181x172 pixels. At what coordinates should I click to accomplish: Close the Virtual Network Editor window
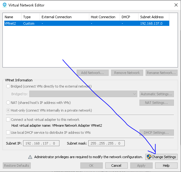(x=176, y=5)
